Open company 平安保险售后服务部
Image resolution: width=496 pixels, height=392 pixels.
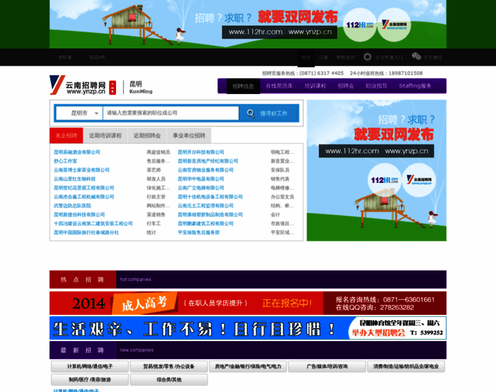(198, 233)
